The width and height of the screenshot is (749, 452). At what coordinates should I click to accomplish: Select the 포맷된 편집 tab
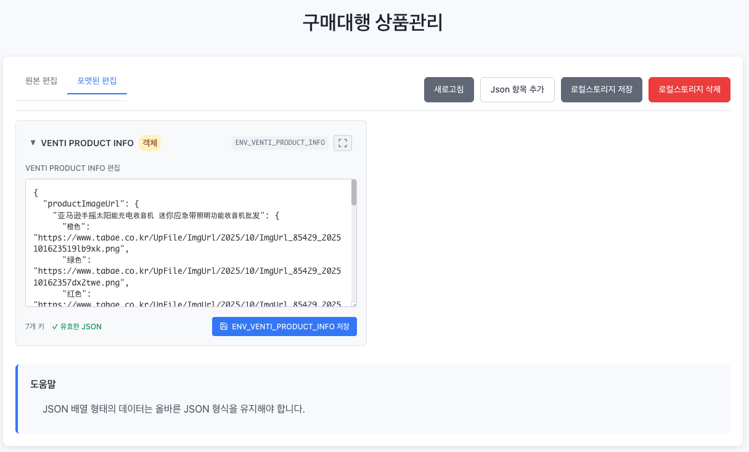[97, 81]
